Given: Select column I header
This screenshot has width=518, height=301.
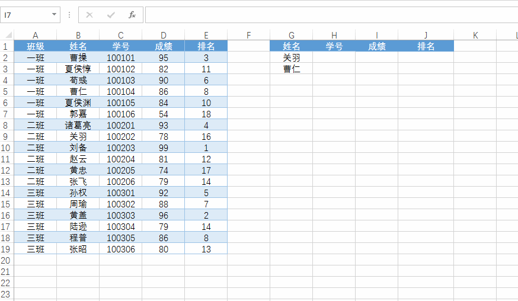Looking at the screenshot, I should click(x=376, y=35).
